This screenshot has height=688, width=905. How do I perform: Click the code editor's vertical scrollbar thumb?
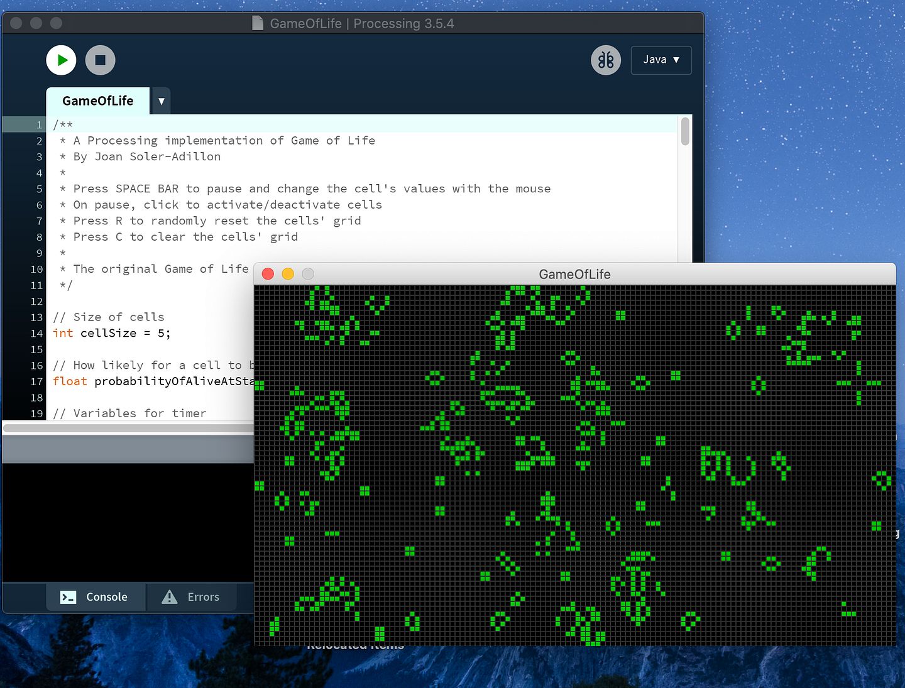(685, 131)
